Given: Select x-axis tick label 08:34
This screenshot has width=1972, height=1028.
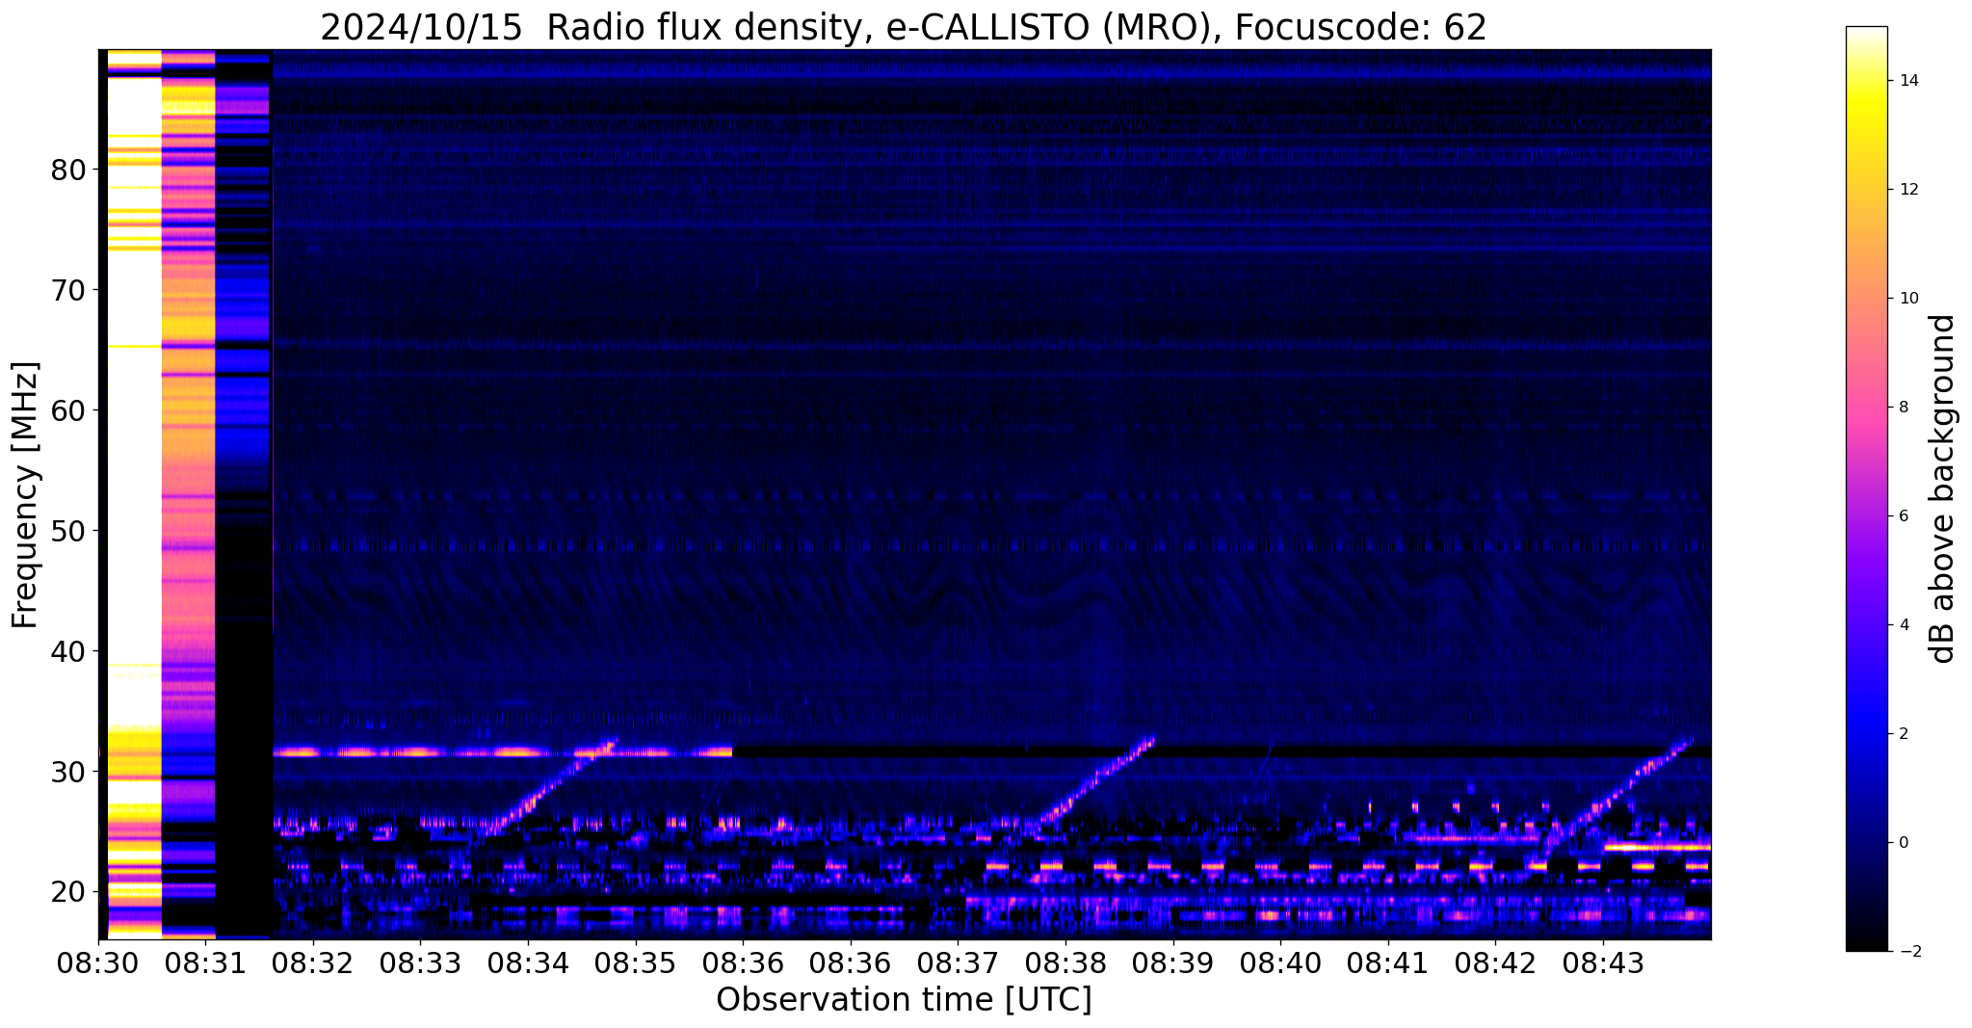Looking at the screenshot, I should (x=528, y=963).
